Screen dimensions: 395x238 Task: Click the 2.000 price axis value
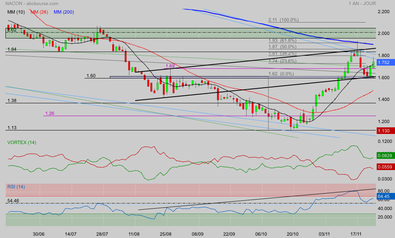(x=384, y=34)
